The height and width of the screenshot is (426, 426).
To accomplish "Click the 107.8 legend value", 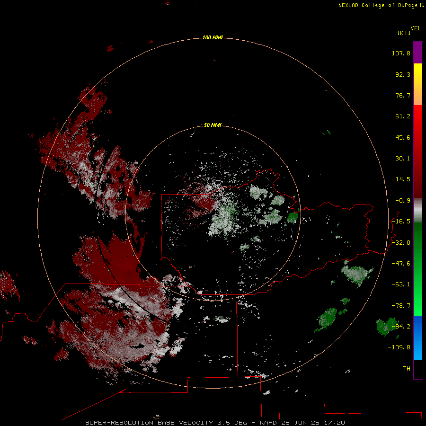I will coord(401,53).
